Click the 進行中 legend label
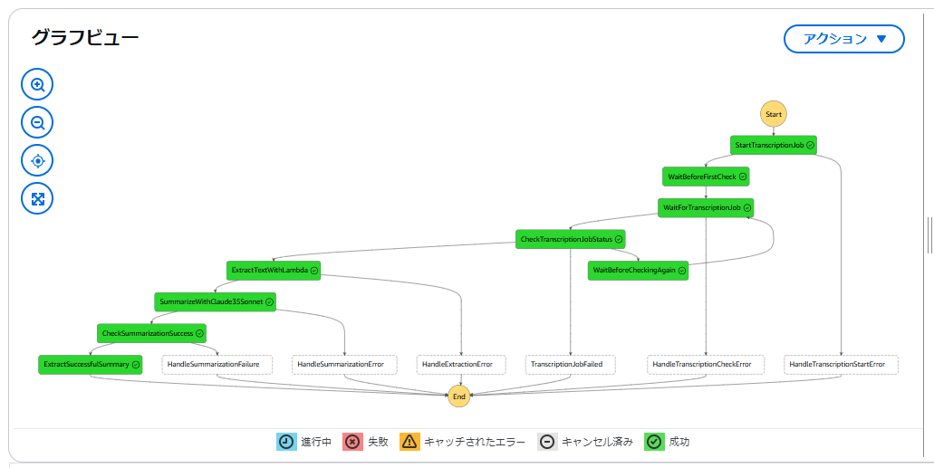 (315, 443)
